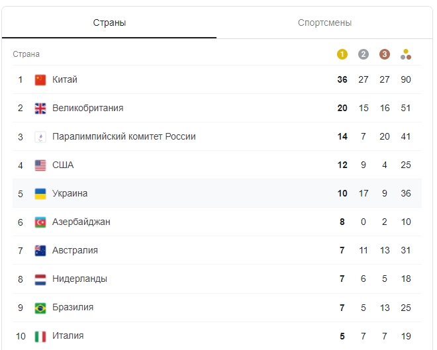Click the bronze medal column icon
437x350 pixels.
click(385, 54)
